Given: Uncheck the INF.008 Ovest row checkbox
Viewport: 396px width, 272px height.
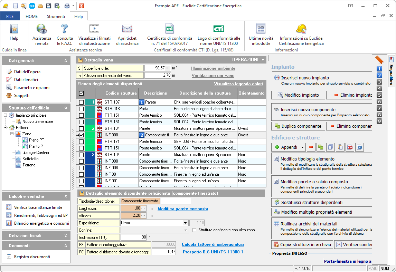Looking at the screenshot, I should (81, 135).
